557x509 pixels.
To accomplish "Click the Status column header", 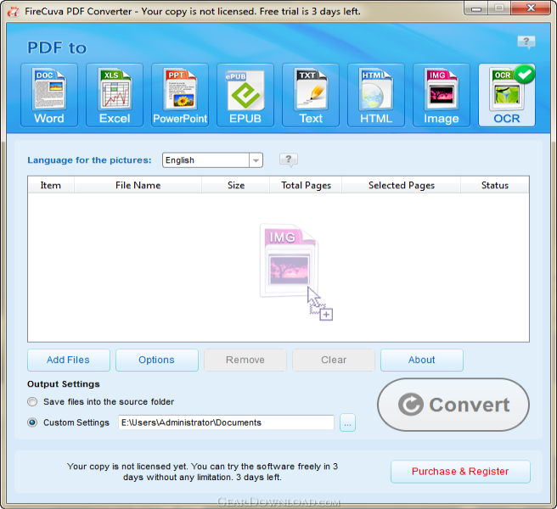I will coord(495,185).
